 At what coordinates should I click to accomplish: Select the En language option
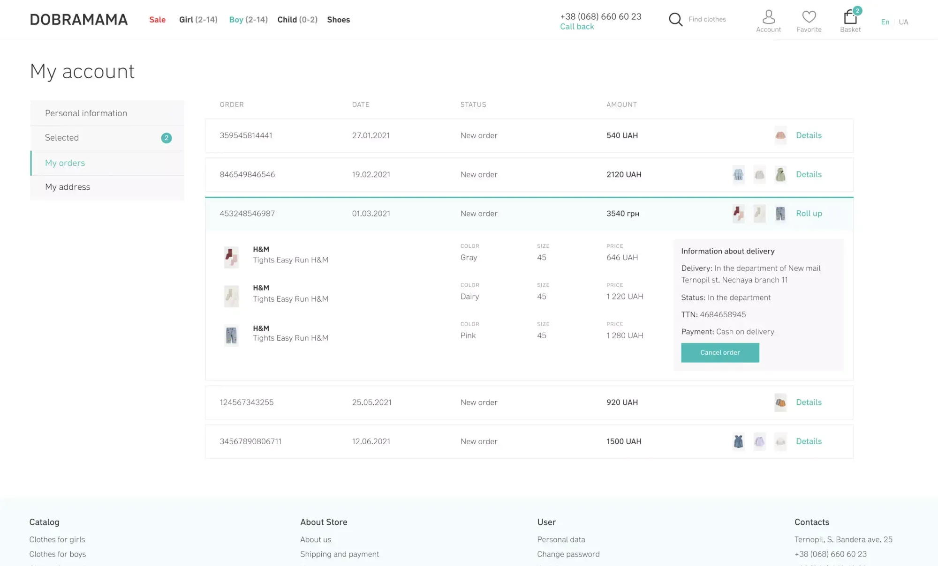point(885,22)
